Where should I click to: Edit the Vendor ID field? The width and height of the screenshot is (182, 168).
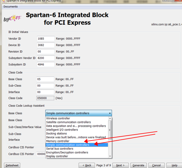[x=46, y=39]
